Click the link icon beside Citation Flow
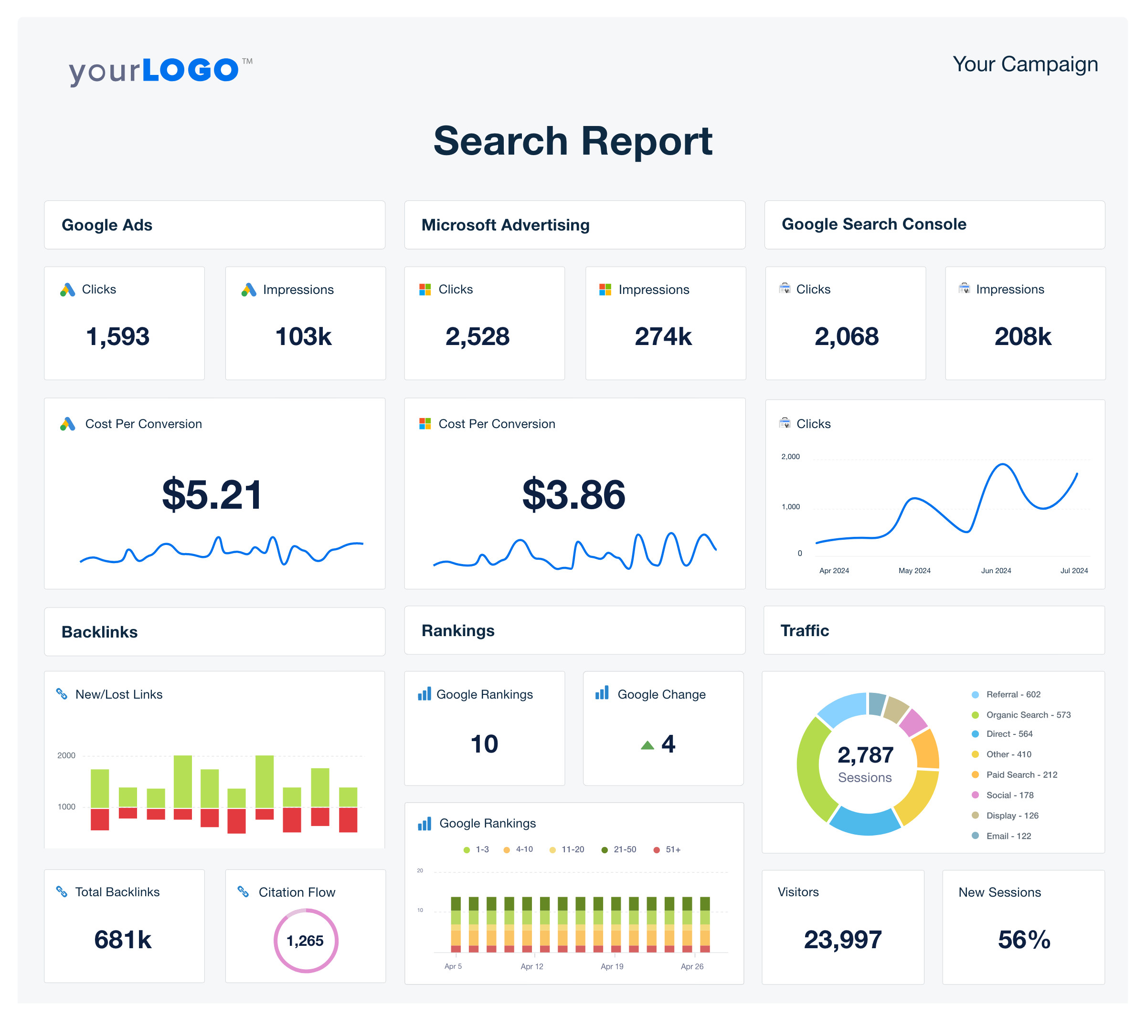The width and height of the screenshot is (1146, 1026). pos(243,892)
